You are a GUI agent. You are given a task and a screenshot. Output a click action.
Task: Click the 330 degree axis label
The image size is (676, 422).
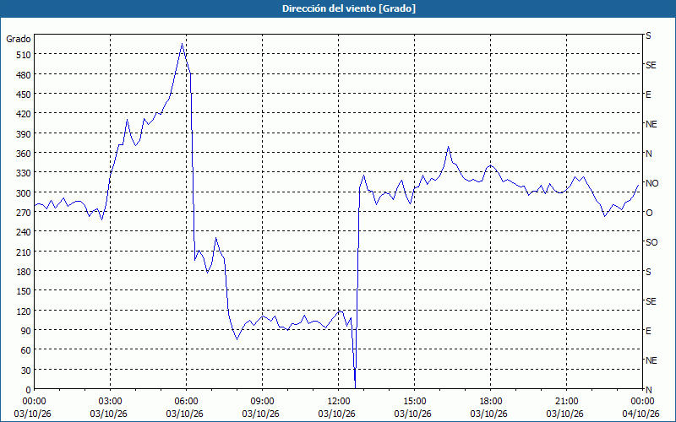(23, 173)
